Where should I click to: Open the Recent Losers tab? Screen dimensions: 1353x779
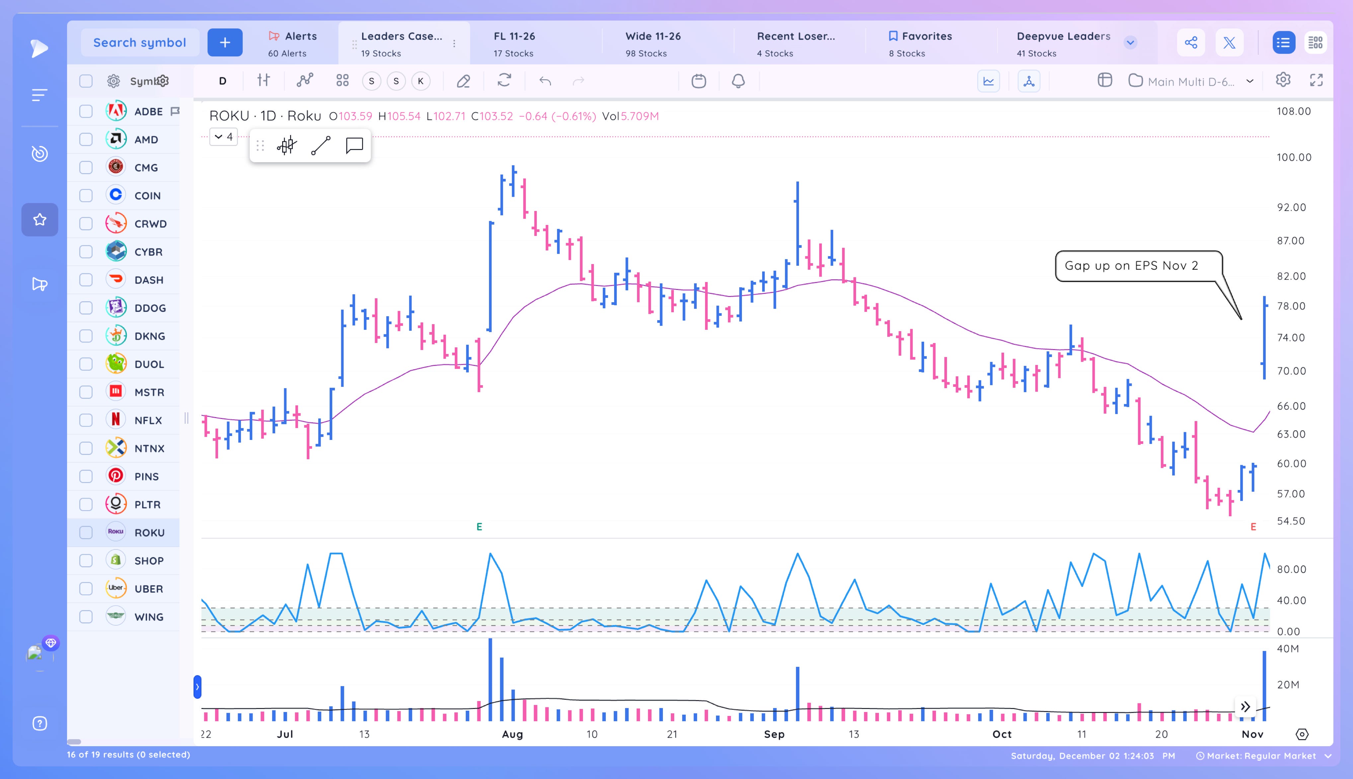[x=796, y=44]
